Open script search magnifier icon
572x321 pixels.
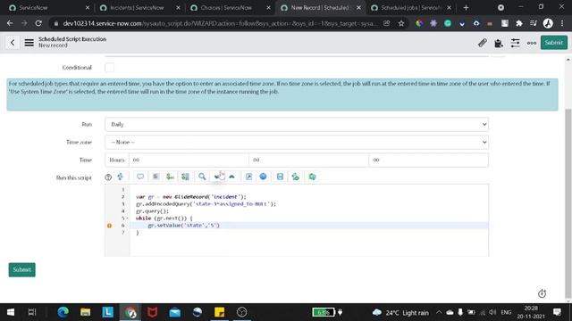pos(202,177)
